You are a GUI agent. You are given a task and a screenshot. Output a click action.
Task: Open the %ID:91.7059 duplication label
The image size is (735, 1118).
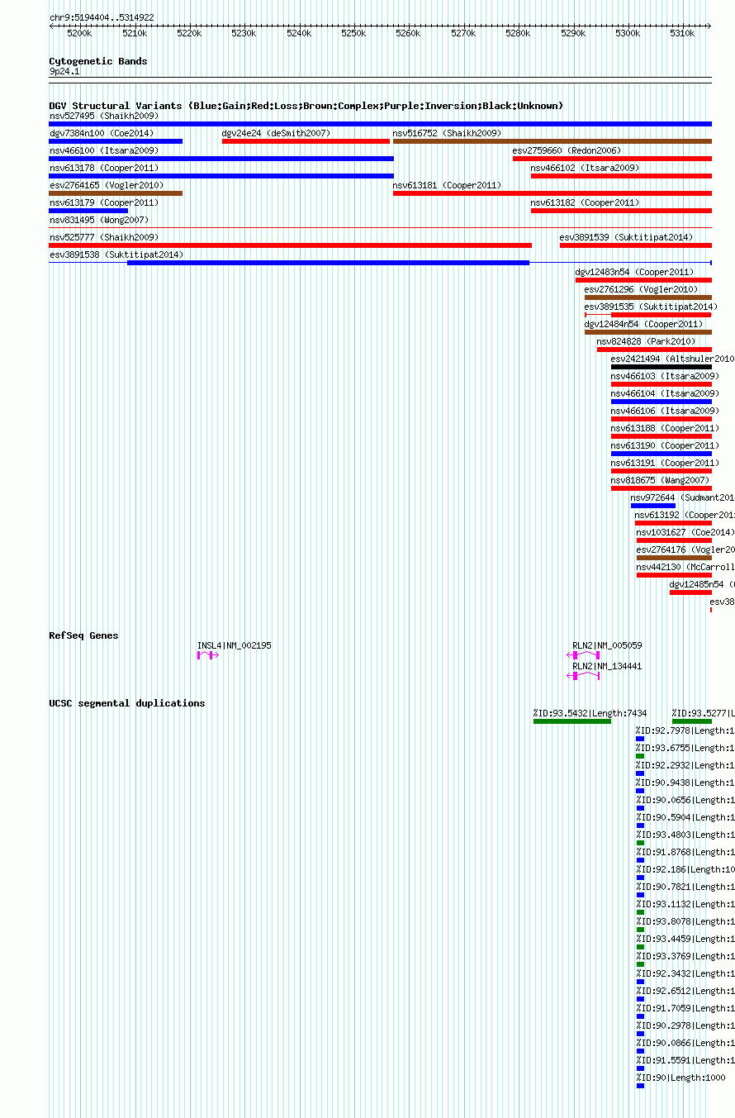(x=685, y=1008)
